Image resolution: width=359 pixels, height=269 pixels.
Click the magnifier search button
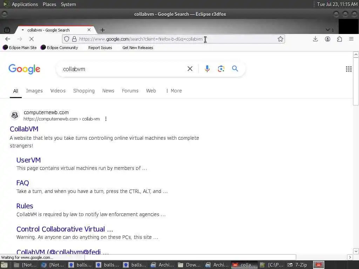pos(235,68)
